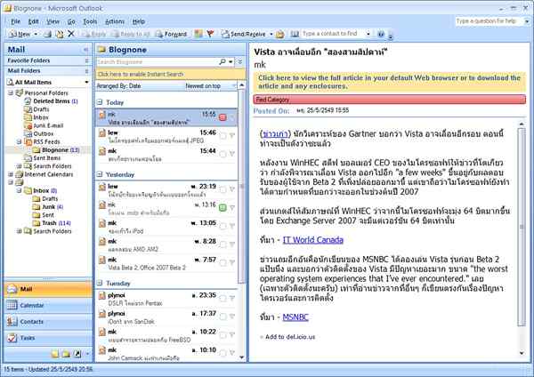Toggle follow-up flag on the 13:05 mk message
This screenshot has height=377, width=534.
(232, 226)
